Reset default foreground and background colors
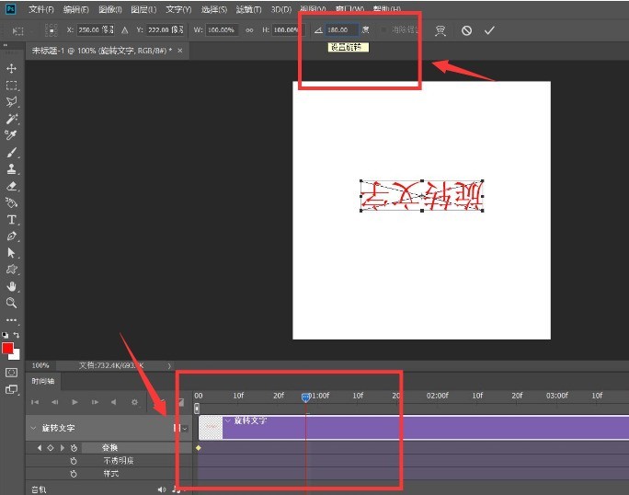This screenshot has height=495, width=629. coord(6,335)
